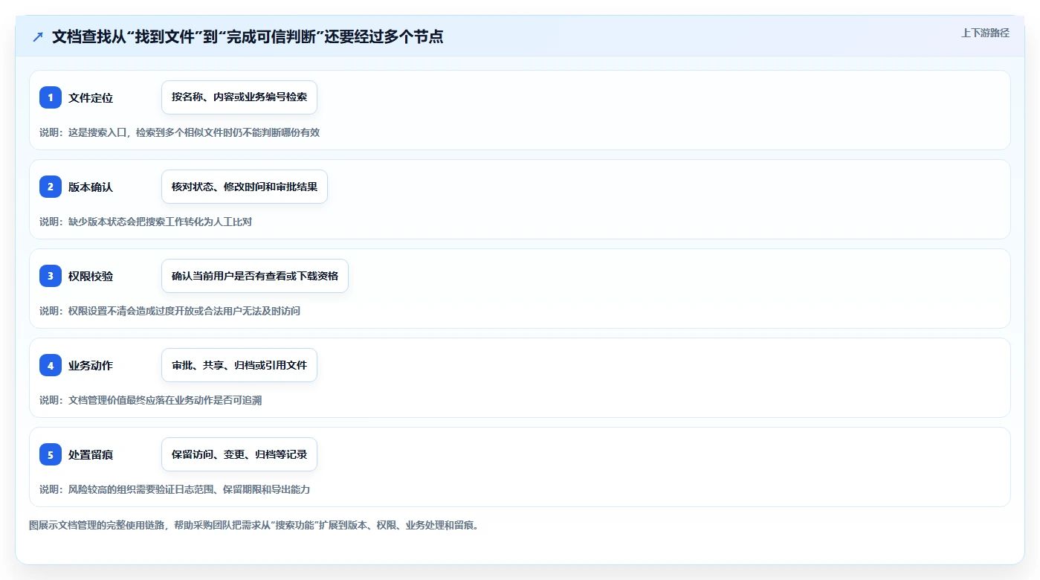Click the heading starting 文档查找从
Viewport: 1040px width, 580px height.
(248, 36)
